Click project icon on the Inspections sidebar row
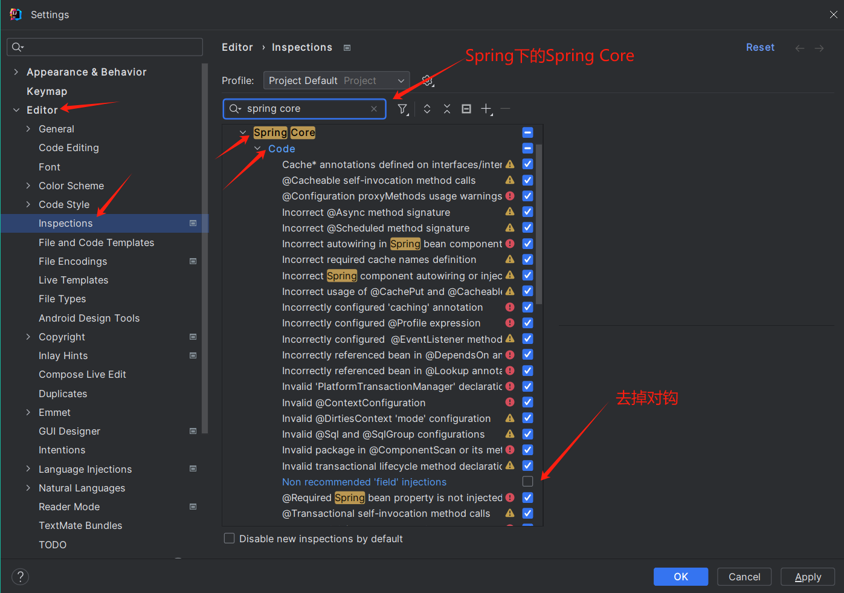Image resolution: width=844 pixels, height=593 pixels. 193,223
